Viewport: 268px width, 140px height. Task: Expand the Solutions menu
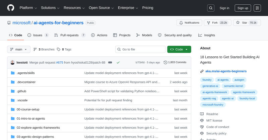coord(50,8)
